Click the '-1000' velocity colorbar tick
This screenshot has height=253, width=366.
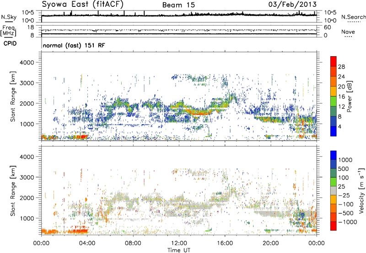point(348,222)
